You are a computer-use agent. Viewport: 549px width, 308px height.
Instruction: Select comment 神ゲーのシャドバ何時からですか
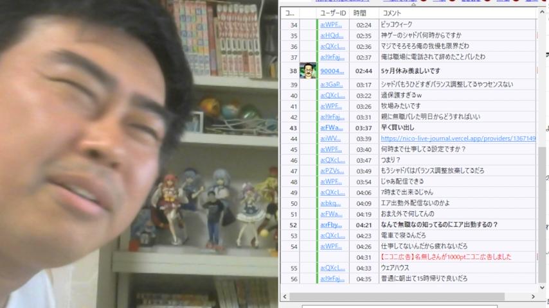[x=421, y=35]
